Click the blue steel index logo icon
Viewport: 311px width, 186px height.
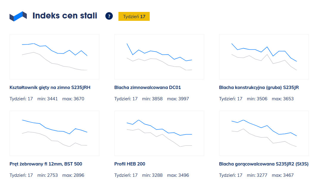pos(18,16)
